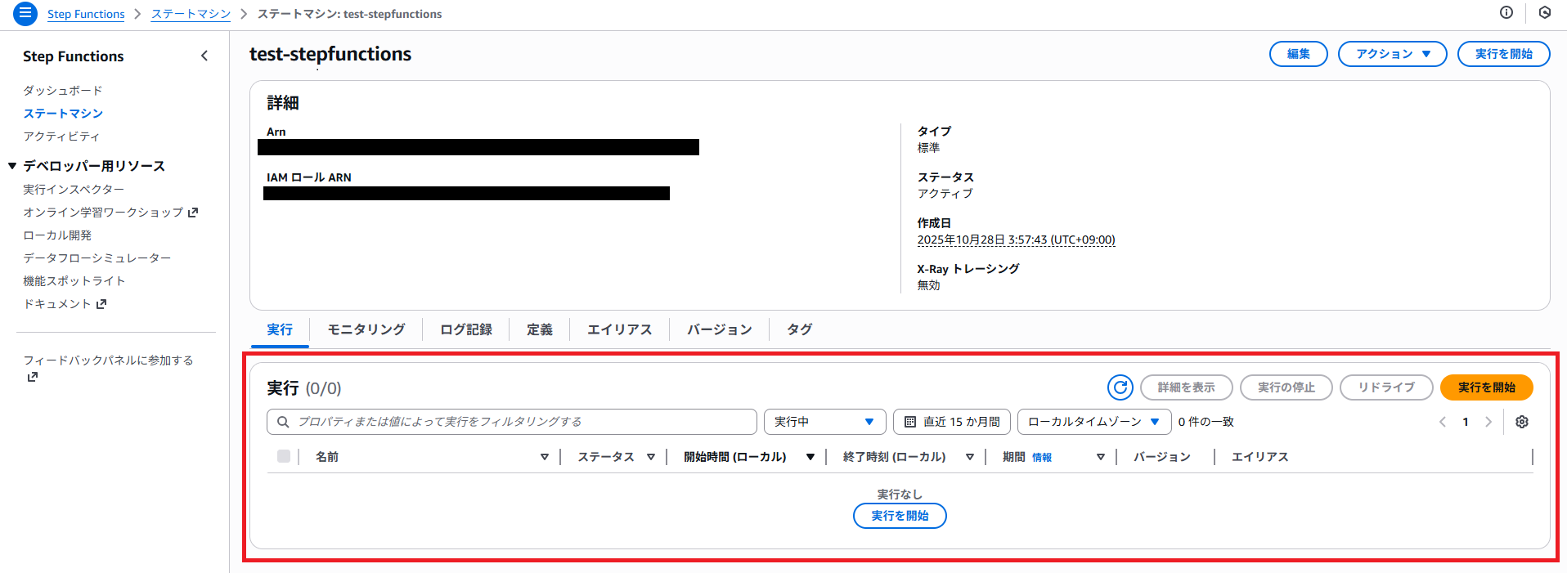Click the 編集 button
1567x573 pixels.
point(1298,54)
